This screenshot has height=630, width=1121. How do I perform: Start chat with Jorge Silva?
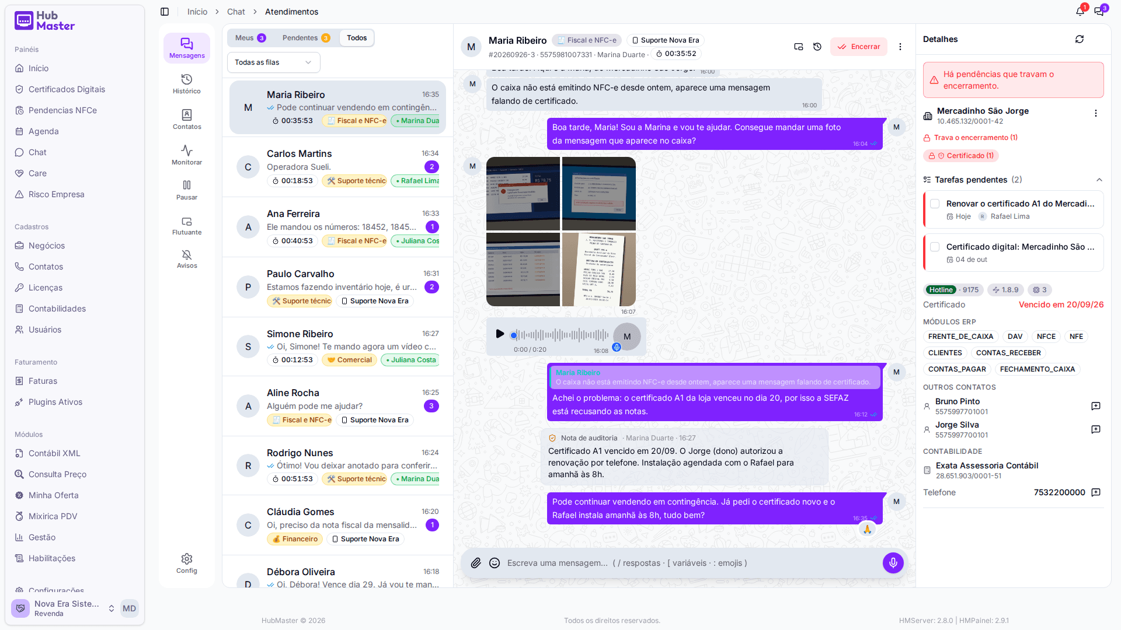[1096, 429]
